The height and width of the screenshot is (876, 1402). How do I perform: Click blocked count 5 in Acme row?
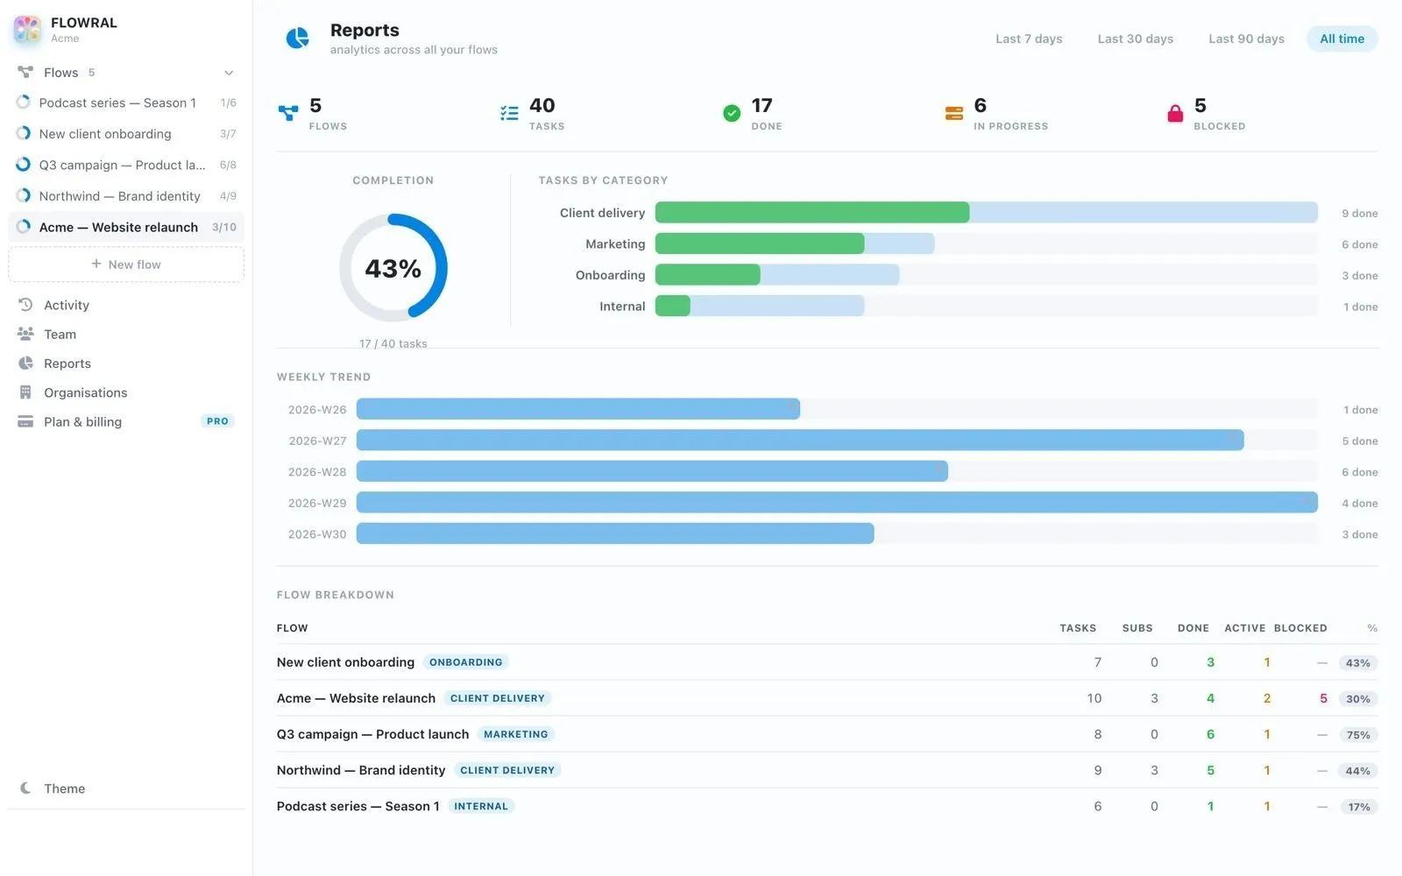pos(1323,698)
